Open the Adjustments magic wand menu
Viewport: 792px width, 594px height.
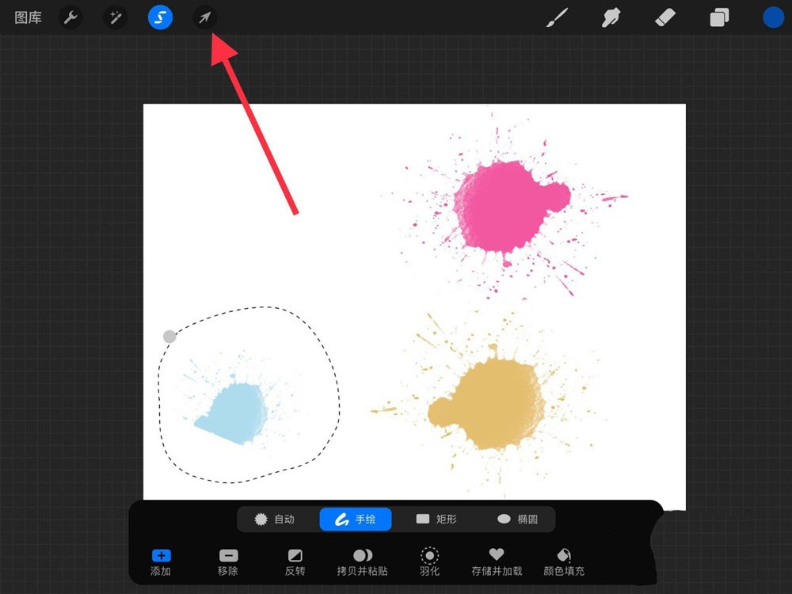(x=115, y=18)
